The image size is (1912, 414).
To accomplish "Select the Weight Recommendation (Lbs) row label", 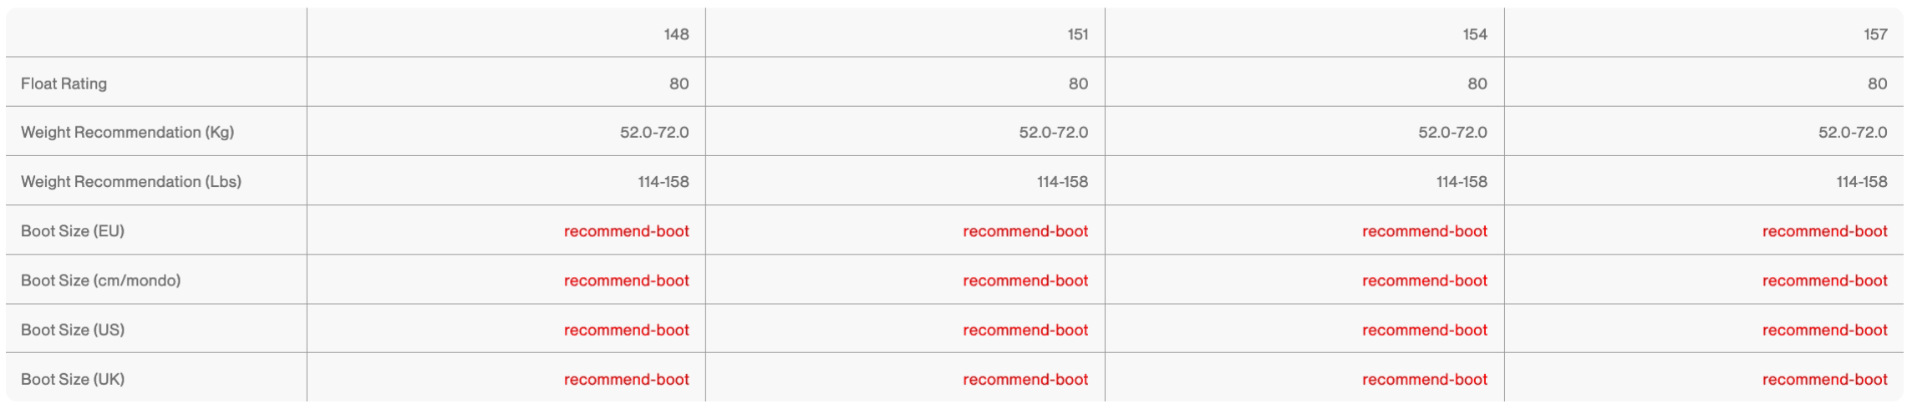I will pos(130,182).
